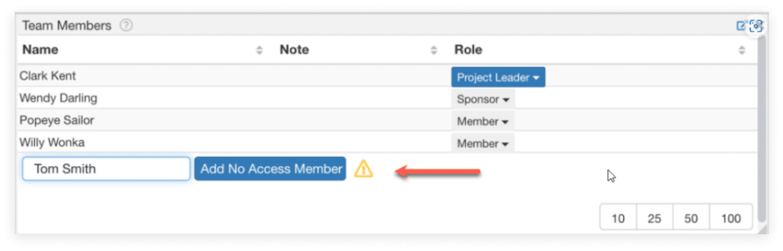Screen dimensions: 783x251
Task: Sort by the Note column arrows
Action: tap(434, 50)
